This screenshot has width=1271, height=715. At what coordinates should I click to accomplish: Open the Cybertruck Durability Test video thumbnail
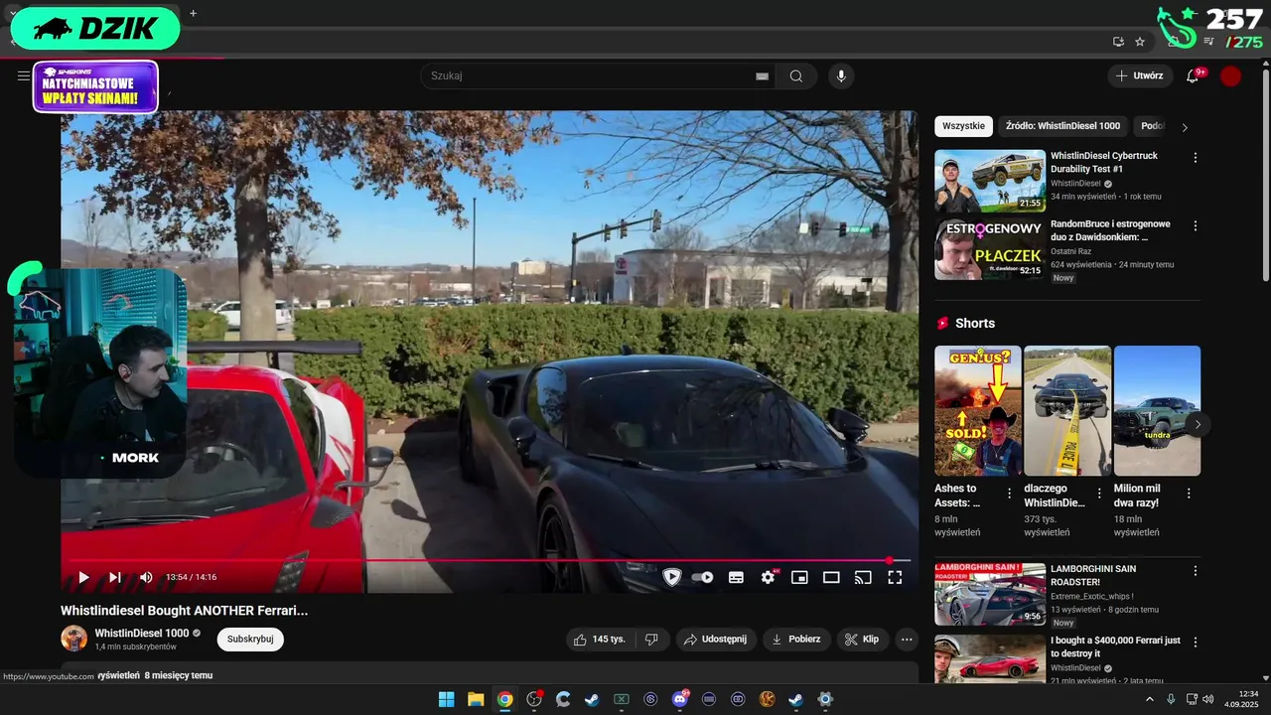990,181
